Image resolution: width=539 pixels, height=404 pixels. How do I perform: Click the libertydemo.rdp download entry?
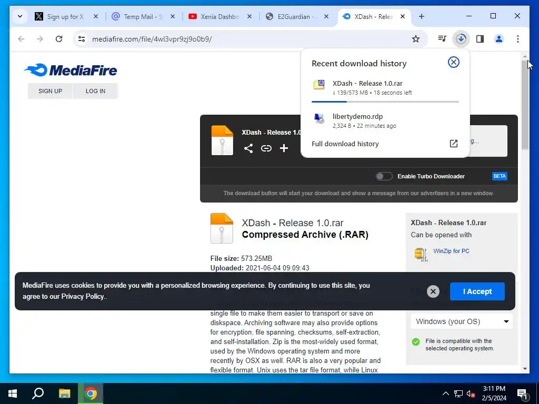coord(385,121)
